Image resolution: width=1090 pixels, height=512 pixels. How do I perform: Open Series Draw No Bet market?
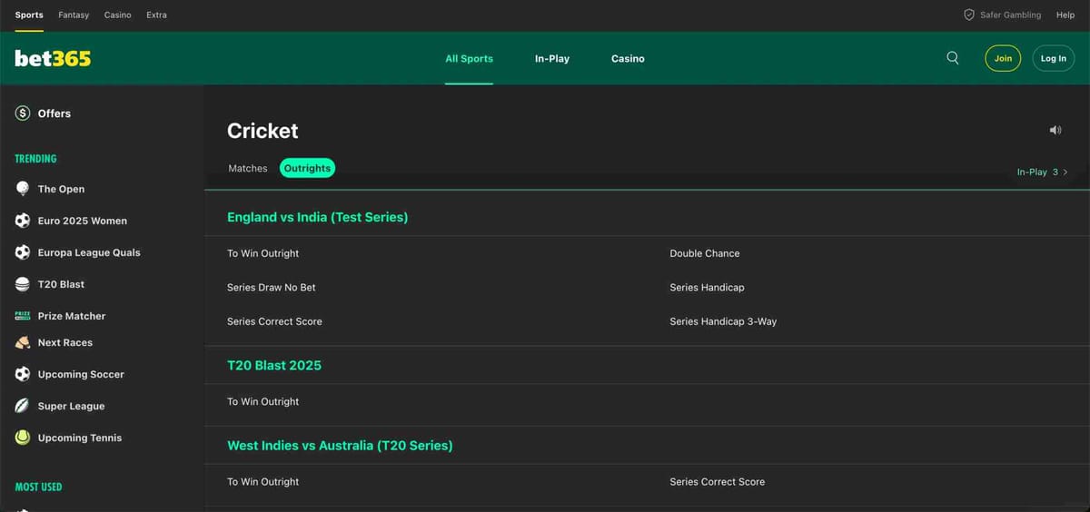(272, 288)
